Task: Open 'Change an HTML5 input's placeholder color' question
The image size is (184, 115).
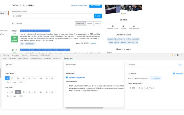Action: point(45,50)
